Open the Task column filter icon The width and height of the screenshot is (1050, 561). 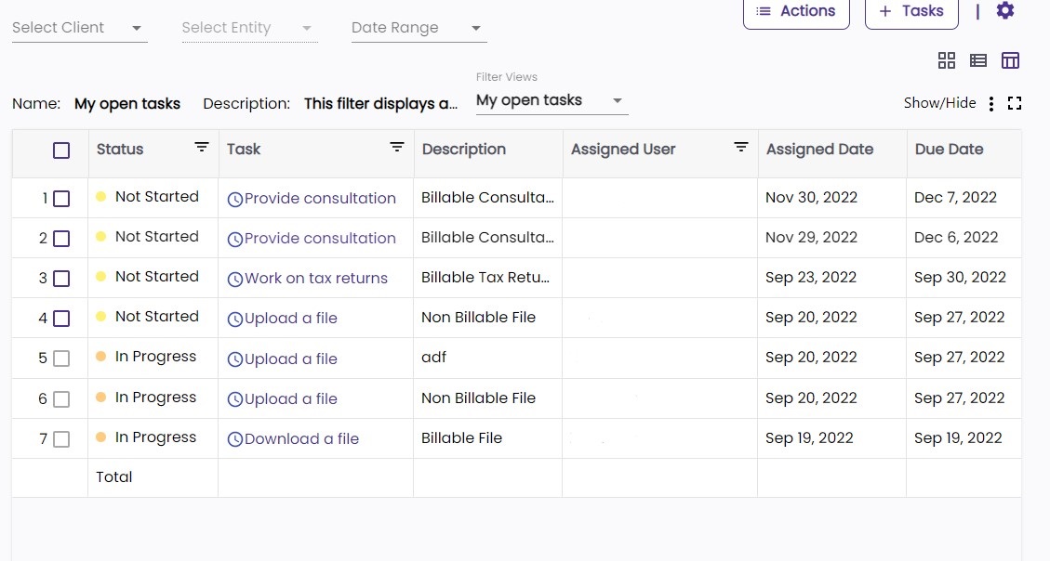tap(396, 148)
